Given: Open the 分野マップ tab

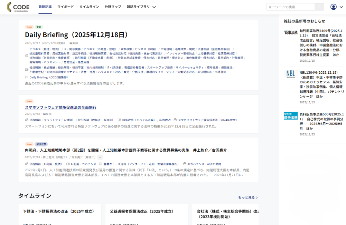Looking at the screenshot, I should (x=113, y=7).
